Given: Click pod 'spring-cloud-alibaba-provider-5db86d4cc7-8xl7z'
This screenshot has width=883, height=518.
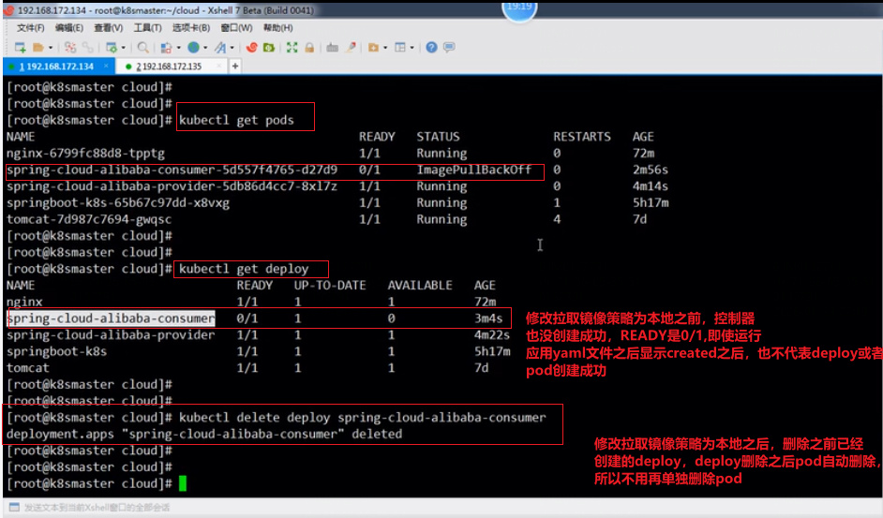Looking at the screenshot, I should tap(172, 185).
